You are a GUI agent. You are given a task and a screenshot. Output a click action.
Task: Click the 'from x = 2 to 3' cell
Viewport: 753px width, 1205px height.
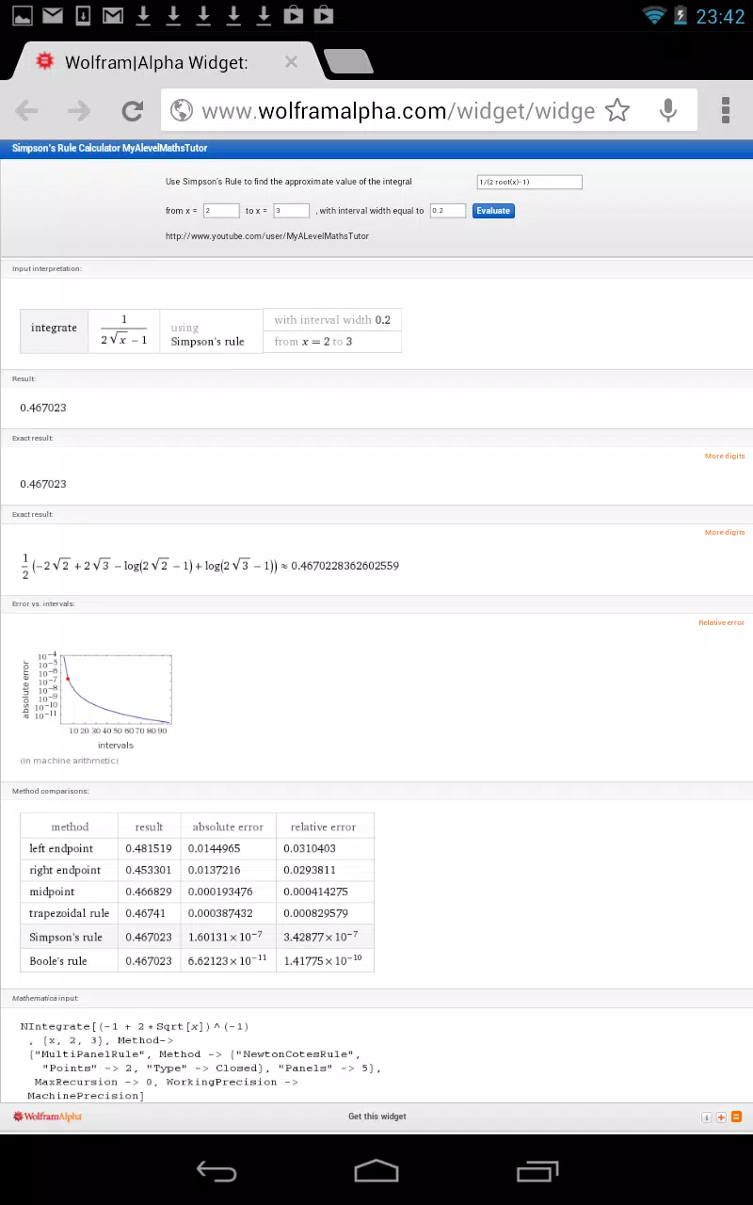pyautogui.click(x=332, y=342)
